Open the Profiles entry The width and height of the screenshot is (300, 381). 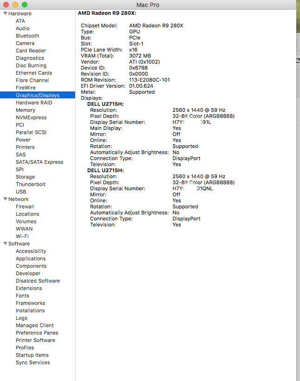(25, 348)
